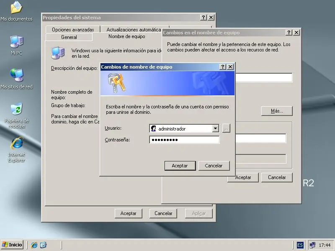This screenshot has height=251, width=335.
Task: Confirm credentials with Aceptar in front dialog
Action: pyautogui.click(x=180, y=166)
